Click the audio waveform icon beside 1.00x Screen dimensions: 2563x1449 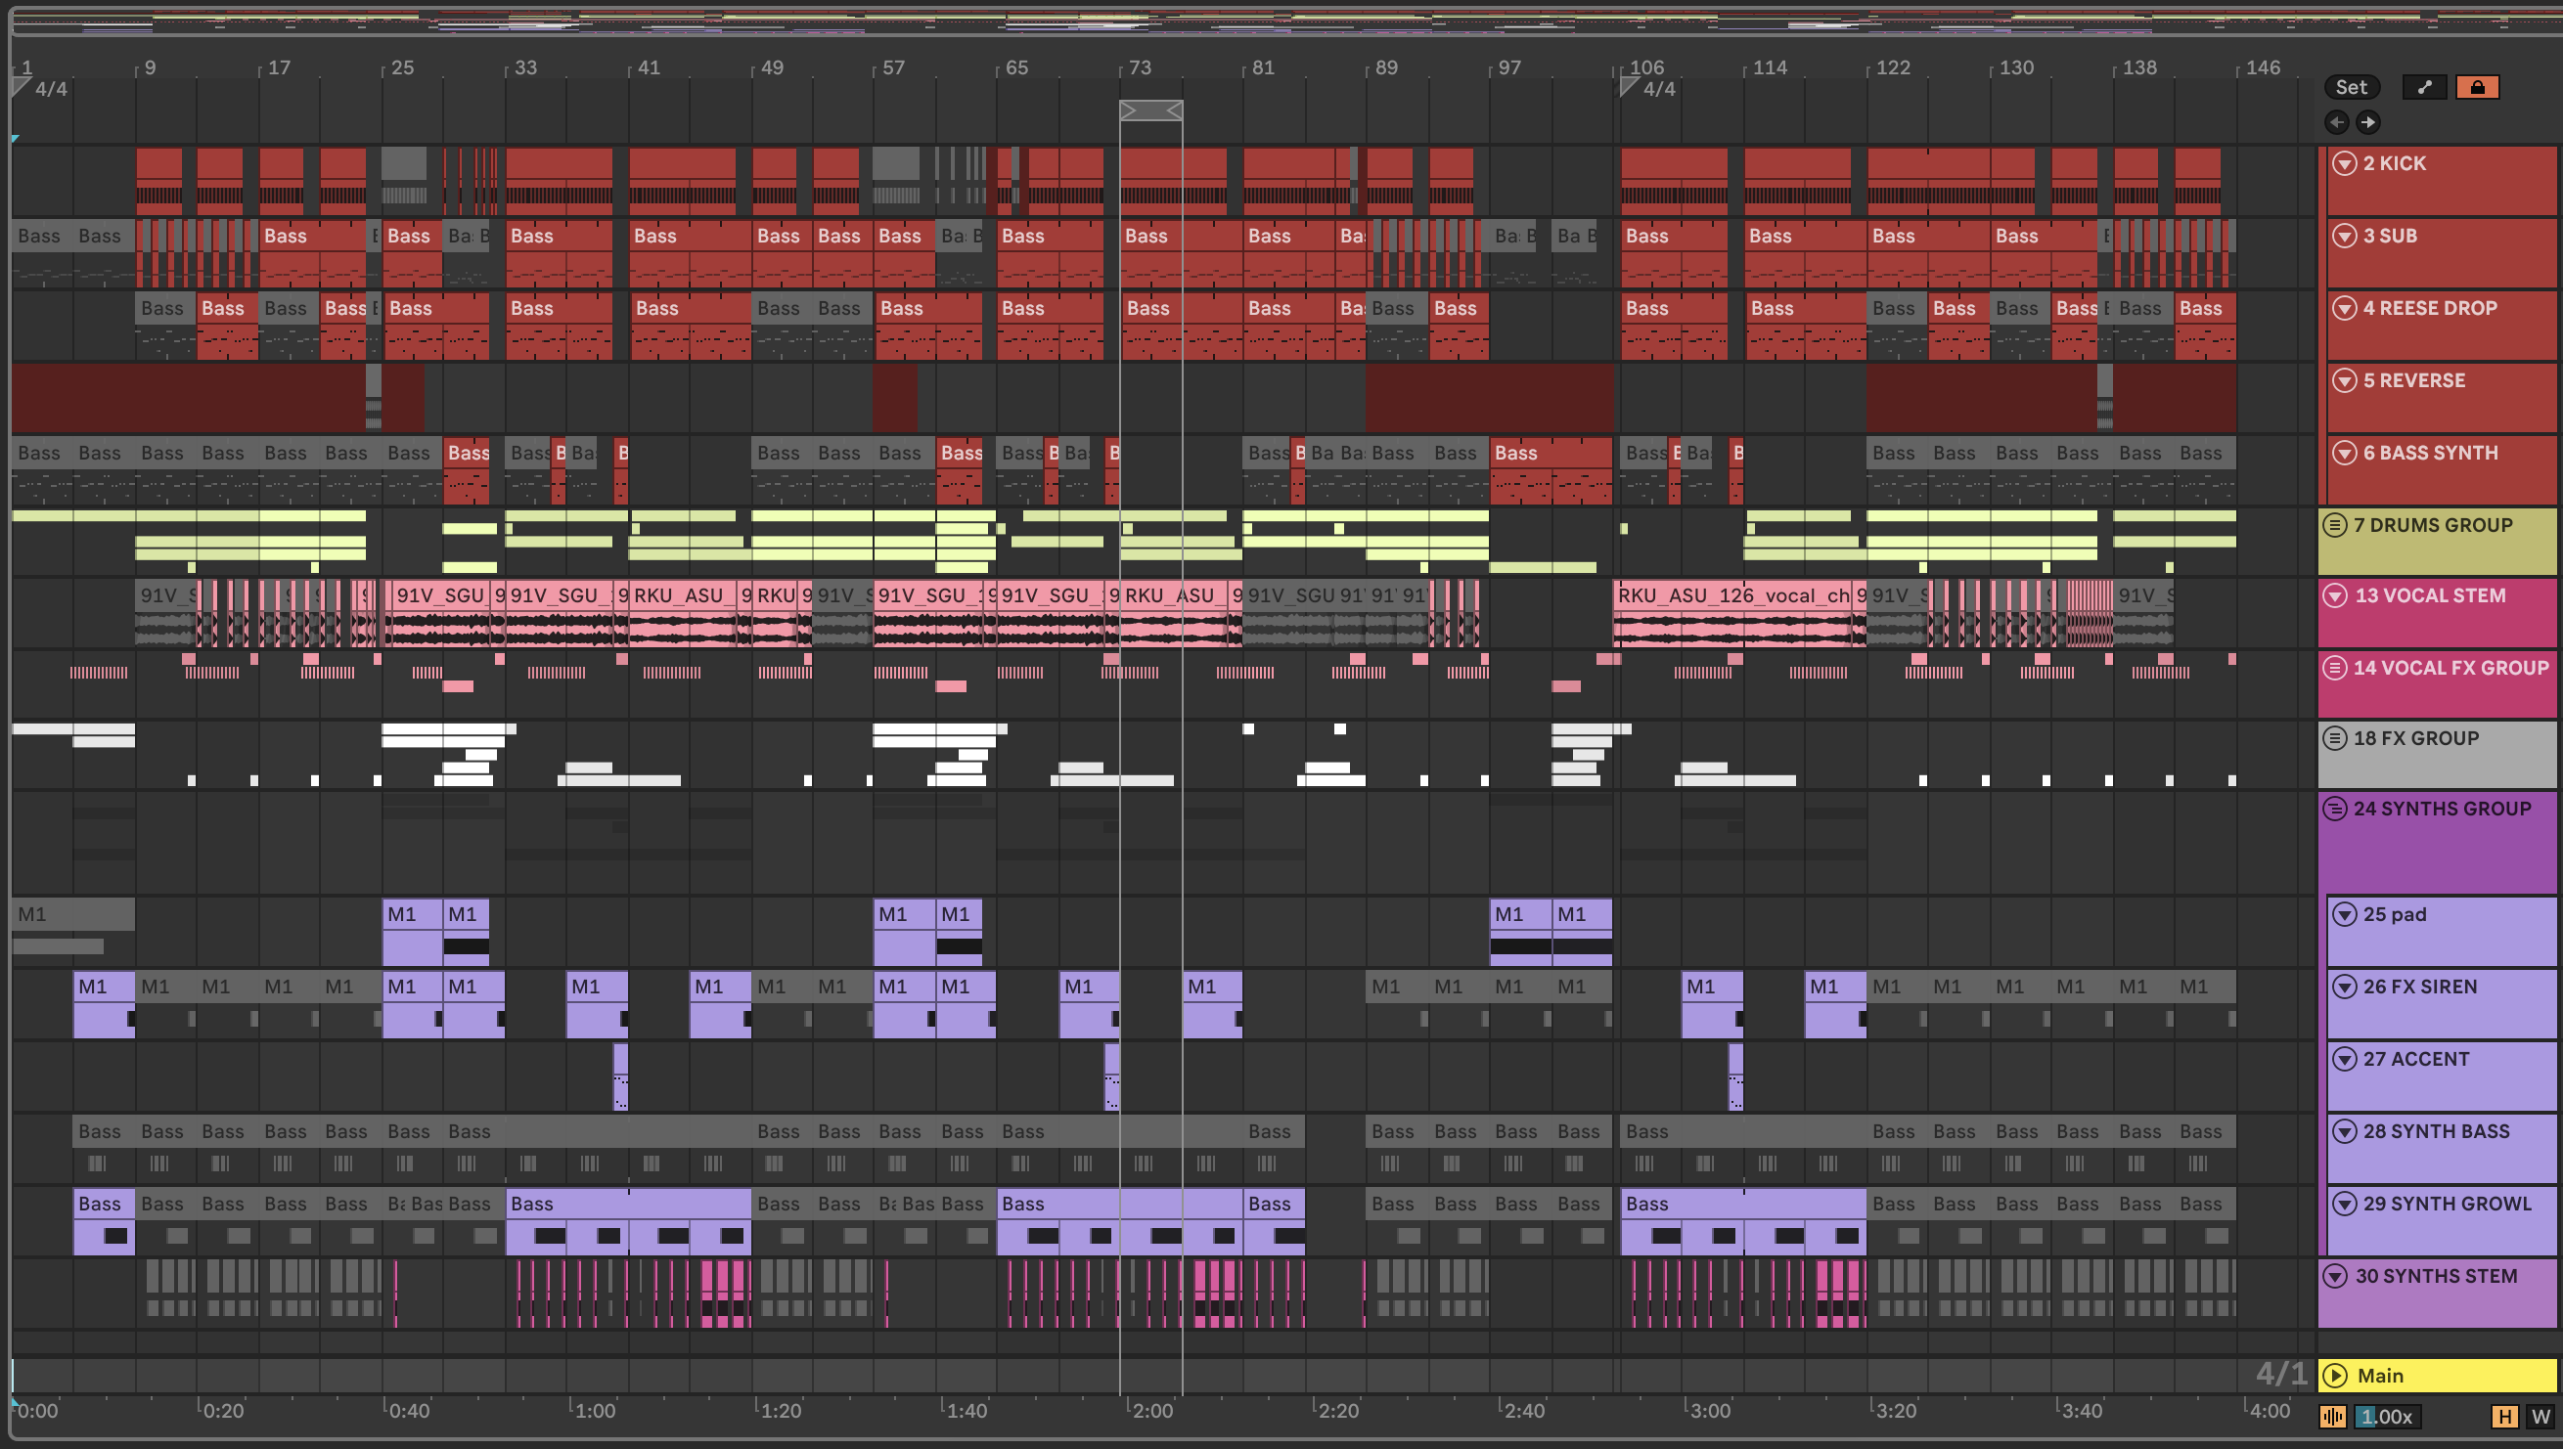point(2332,1416)
